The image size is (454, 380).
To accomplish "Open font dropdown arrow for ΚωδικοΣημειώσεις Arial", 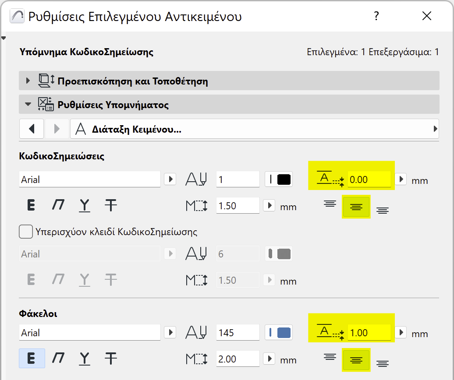I will (170, 179).
